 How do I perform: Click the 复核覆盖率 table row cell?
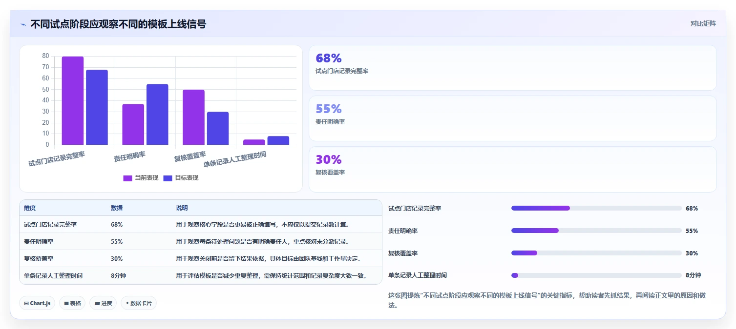click(x=39, y=259)
